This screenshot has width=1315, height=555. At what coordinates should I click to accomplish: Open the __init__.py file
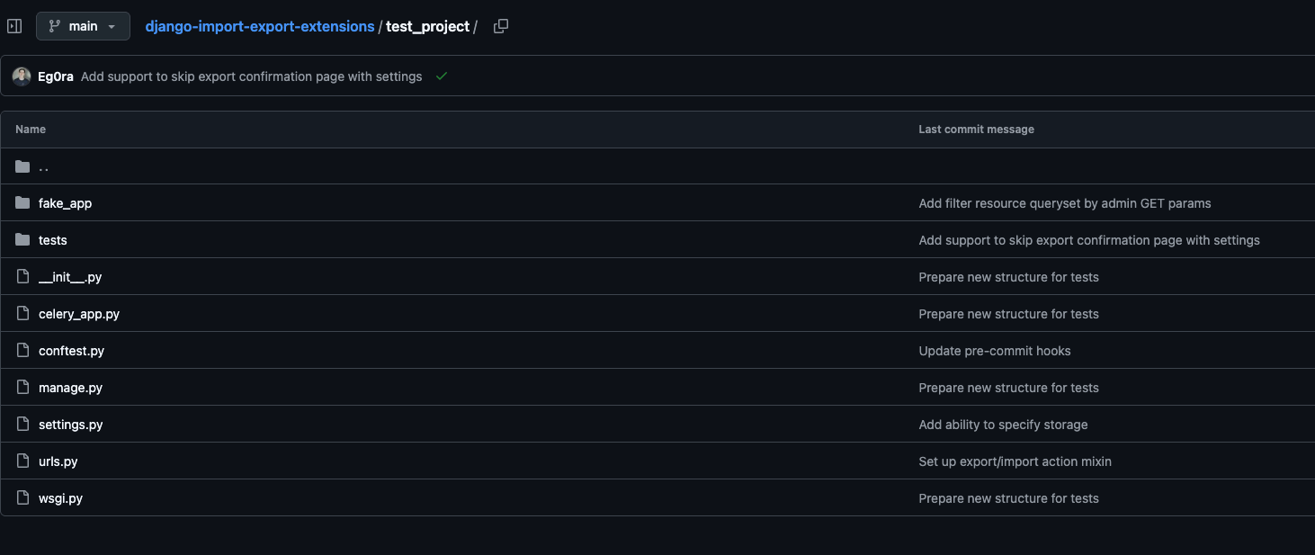coord(70,277)
